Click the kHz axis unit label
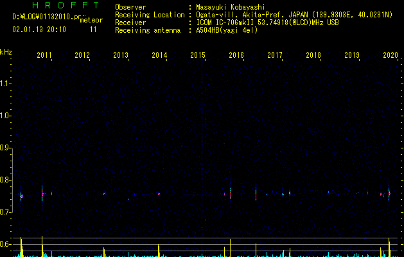The height and width of the screenshot is (257, 404). (x=6, y=52)
